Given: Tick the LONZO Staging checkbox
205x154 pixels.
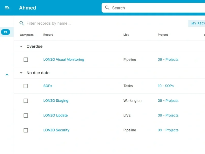Looking at the screenshot, I should 26,101.
